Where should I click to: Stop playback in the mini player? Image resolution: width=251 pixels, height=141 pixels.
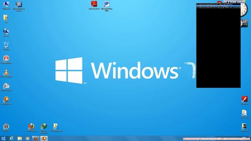(x=227, y=2)
